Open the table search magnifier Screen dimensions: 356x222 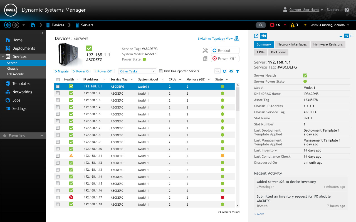tap(217, 71)
